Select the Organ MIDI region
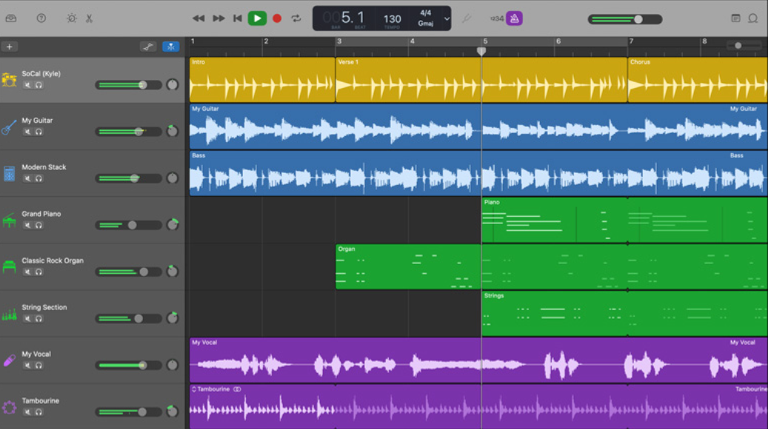Viewport: 768px width, 429px height. click(552, 266)
